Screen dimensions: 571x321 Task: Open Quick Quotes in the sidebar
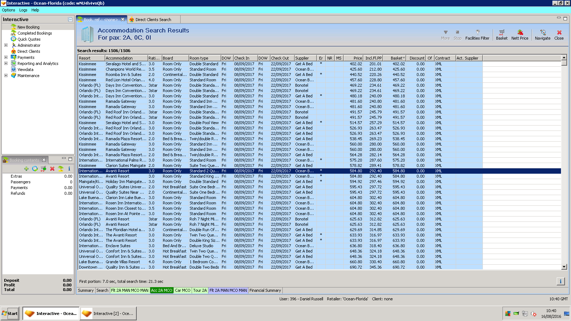click(29, 39)
